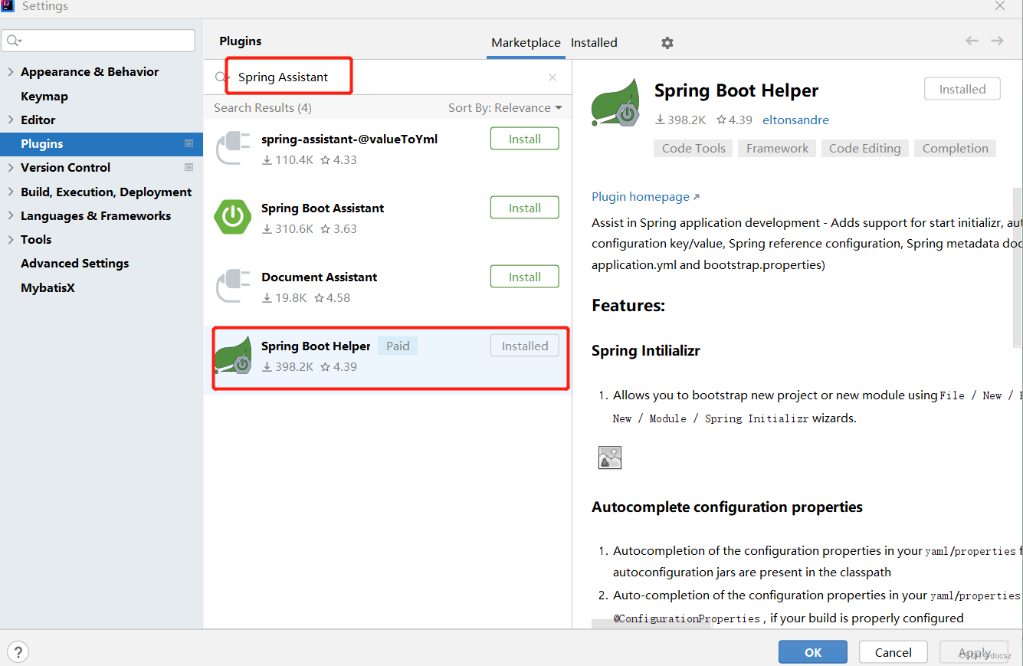Open the plugins gear settings icon
1023x666 pixels.
pos(667,43)
